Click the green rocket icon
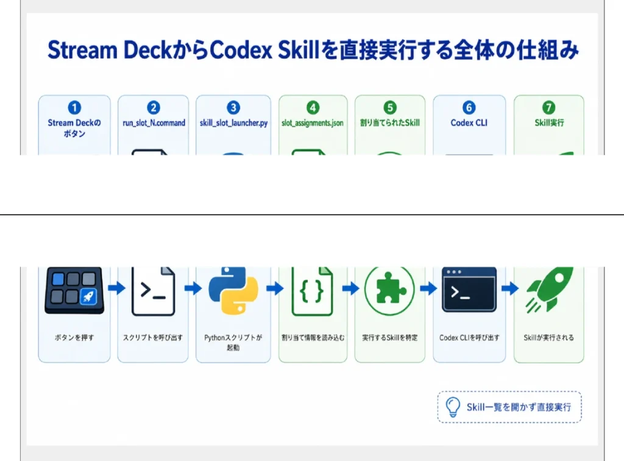 549,290
